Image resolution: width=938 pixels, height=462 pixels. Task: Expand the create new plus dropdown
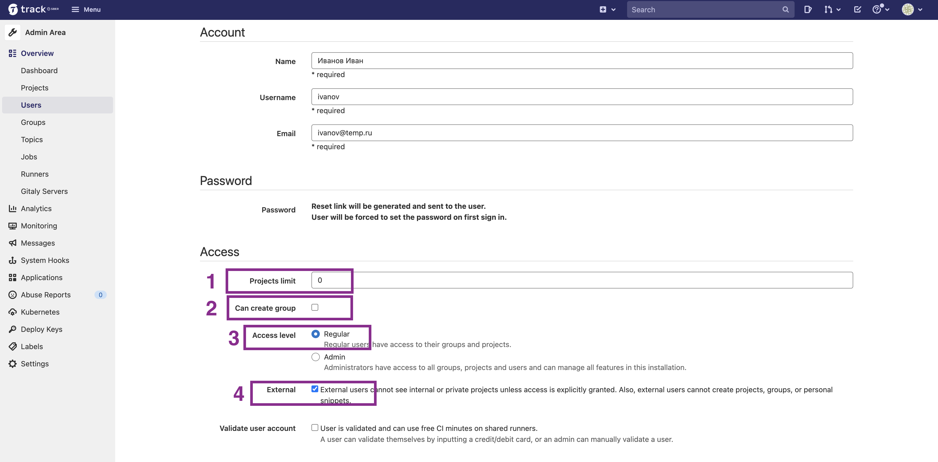tap(607, 10)
